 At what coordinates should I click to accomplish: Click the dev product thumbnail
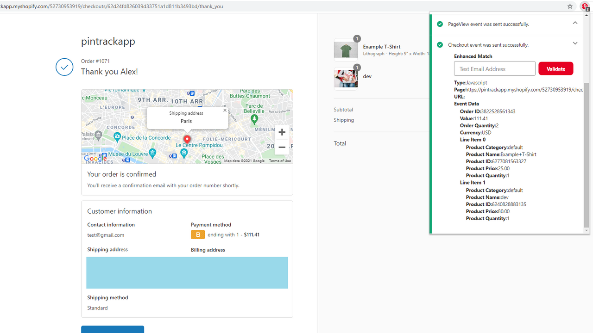[x=346, y=78]
